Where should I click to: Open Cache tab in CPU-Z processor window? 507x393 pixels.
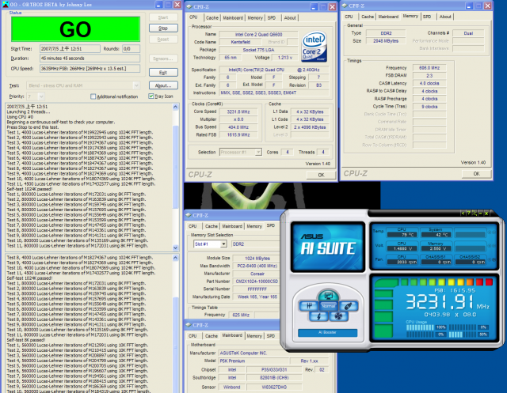pyautogui.click(x=212, y=17)
